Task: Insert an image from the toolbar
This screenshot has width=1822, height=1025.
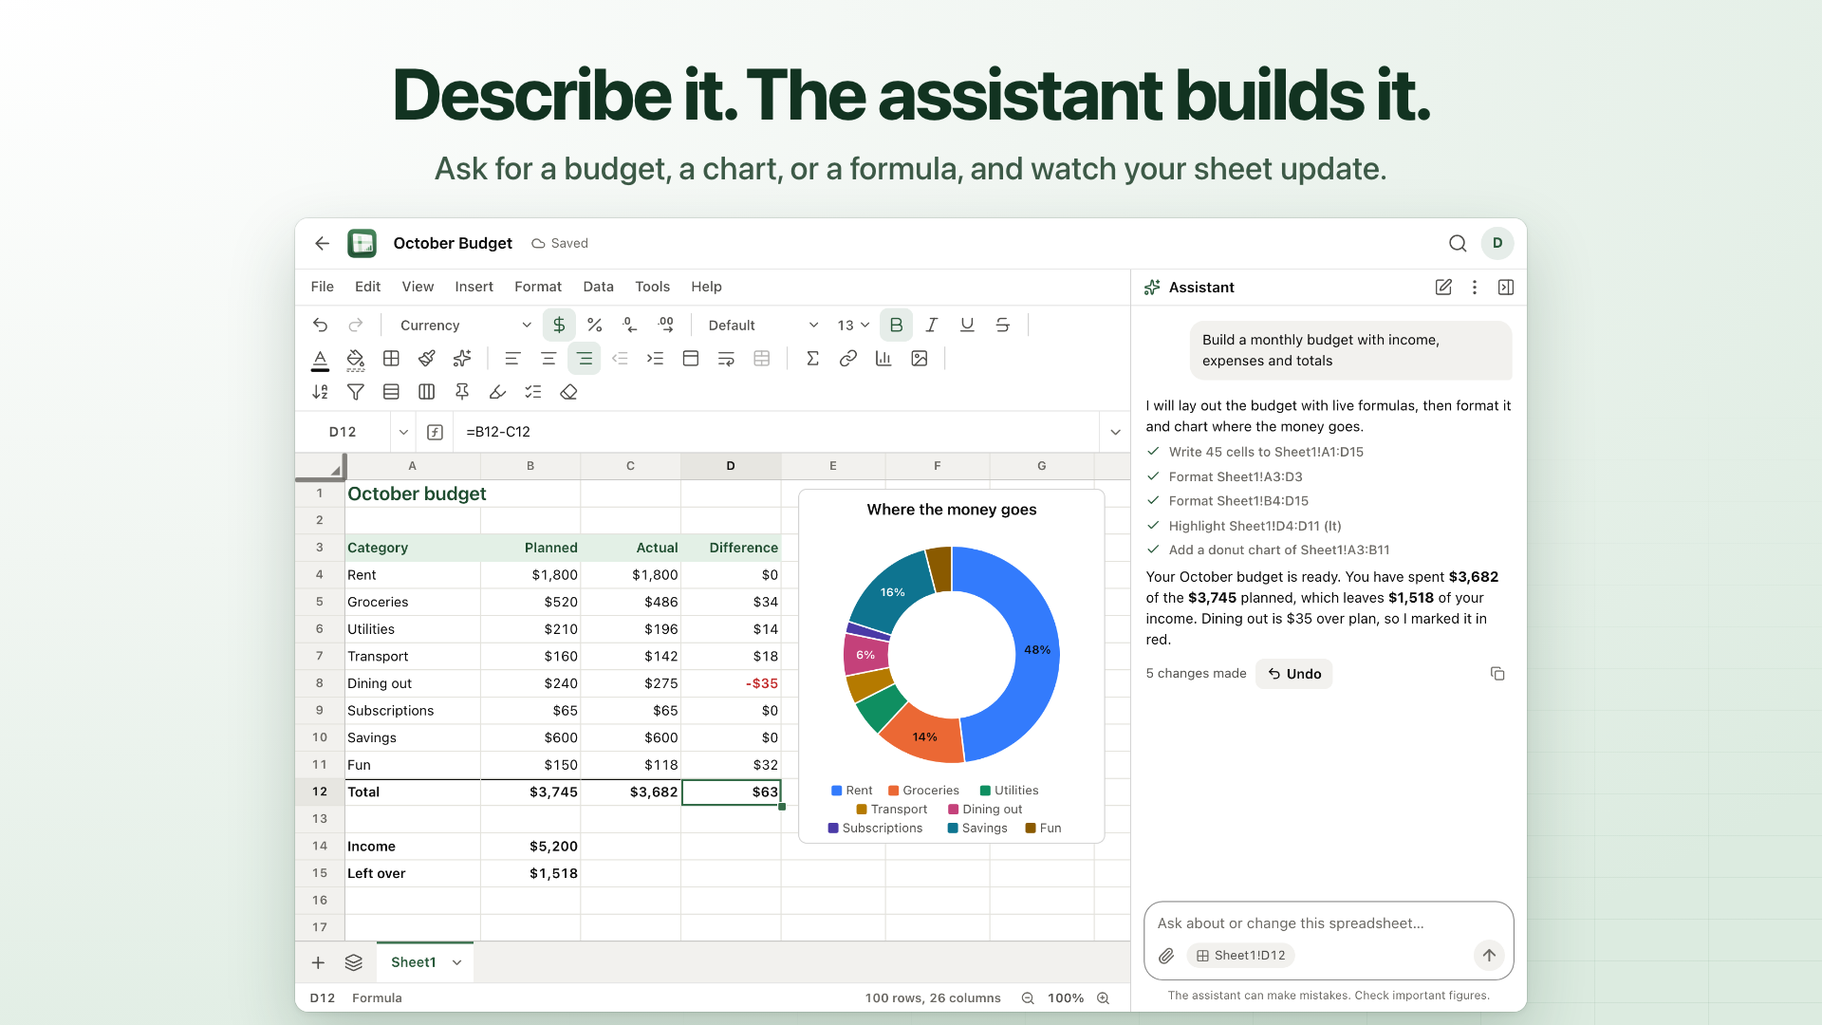Action: (x=920, y=359)
